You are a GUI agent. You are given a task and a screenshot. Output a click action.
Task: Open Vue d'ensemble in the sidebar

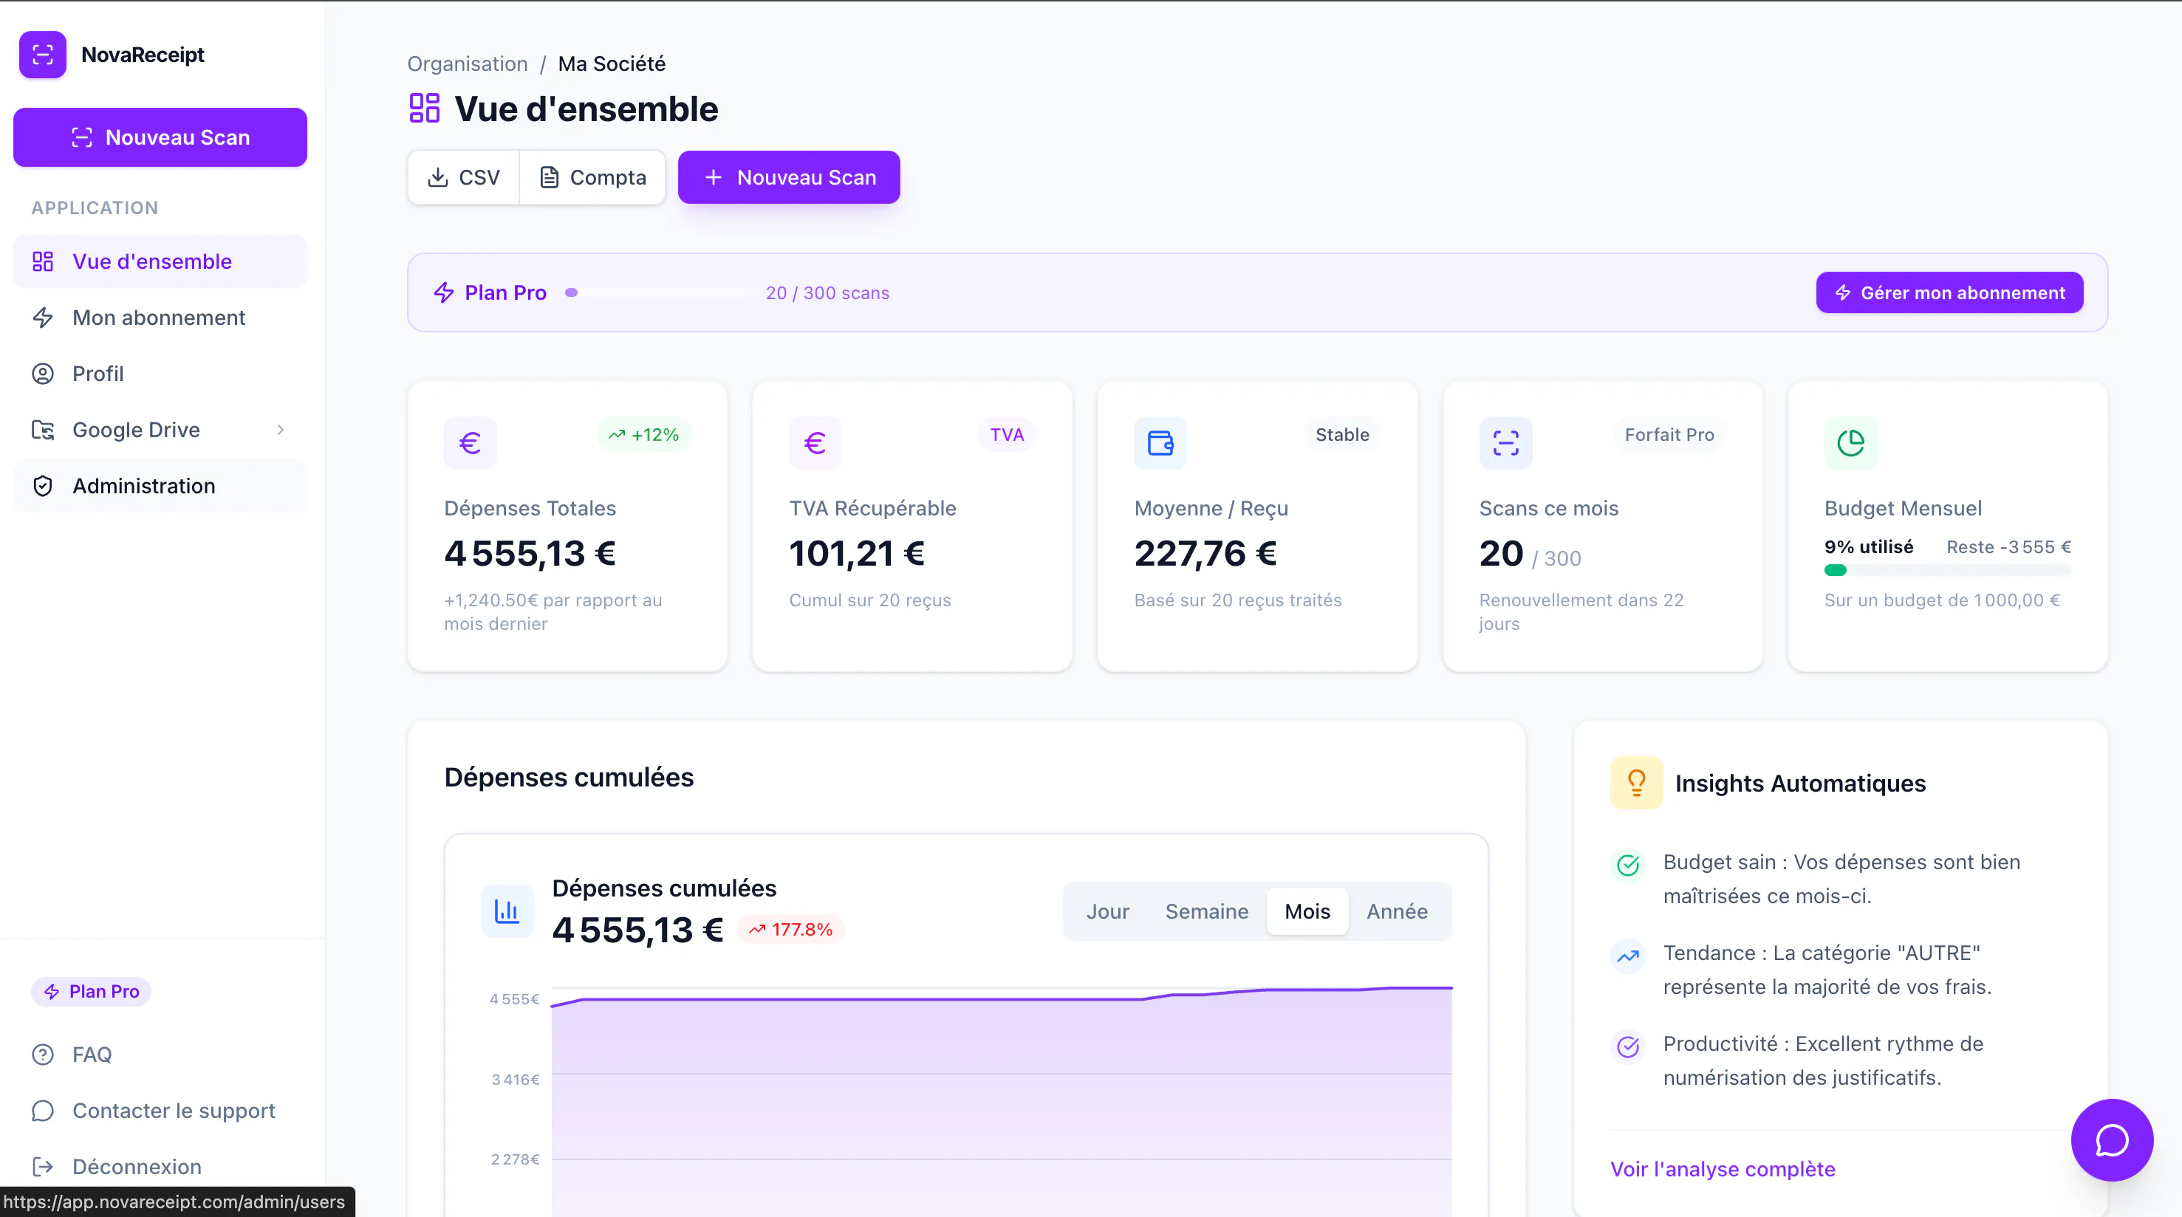[160, 261]
